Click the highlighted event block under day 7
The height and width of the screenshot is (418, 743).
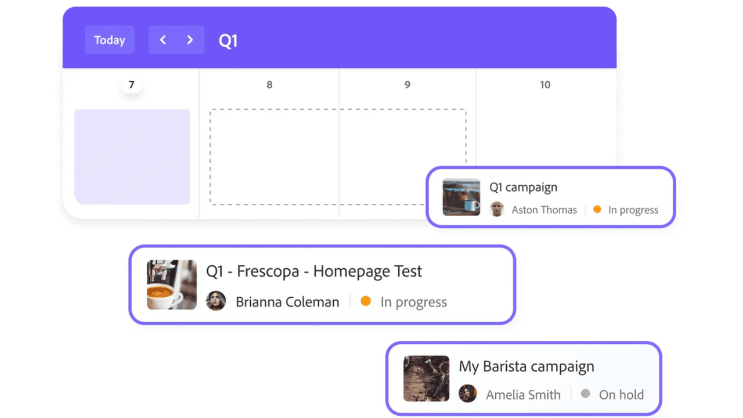pyautogui.click(x=132, y=156)
